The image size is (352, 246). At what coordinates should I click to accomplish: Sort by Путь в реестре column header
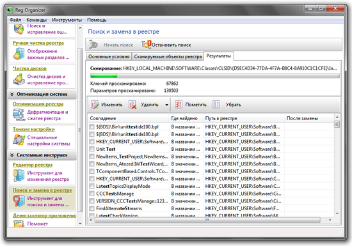pos(244,118)
